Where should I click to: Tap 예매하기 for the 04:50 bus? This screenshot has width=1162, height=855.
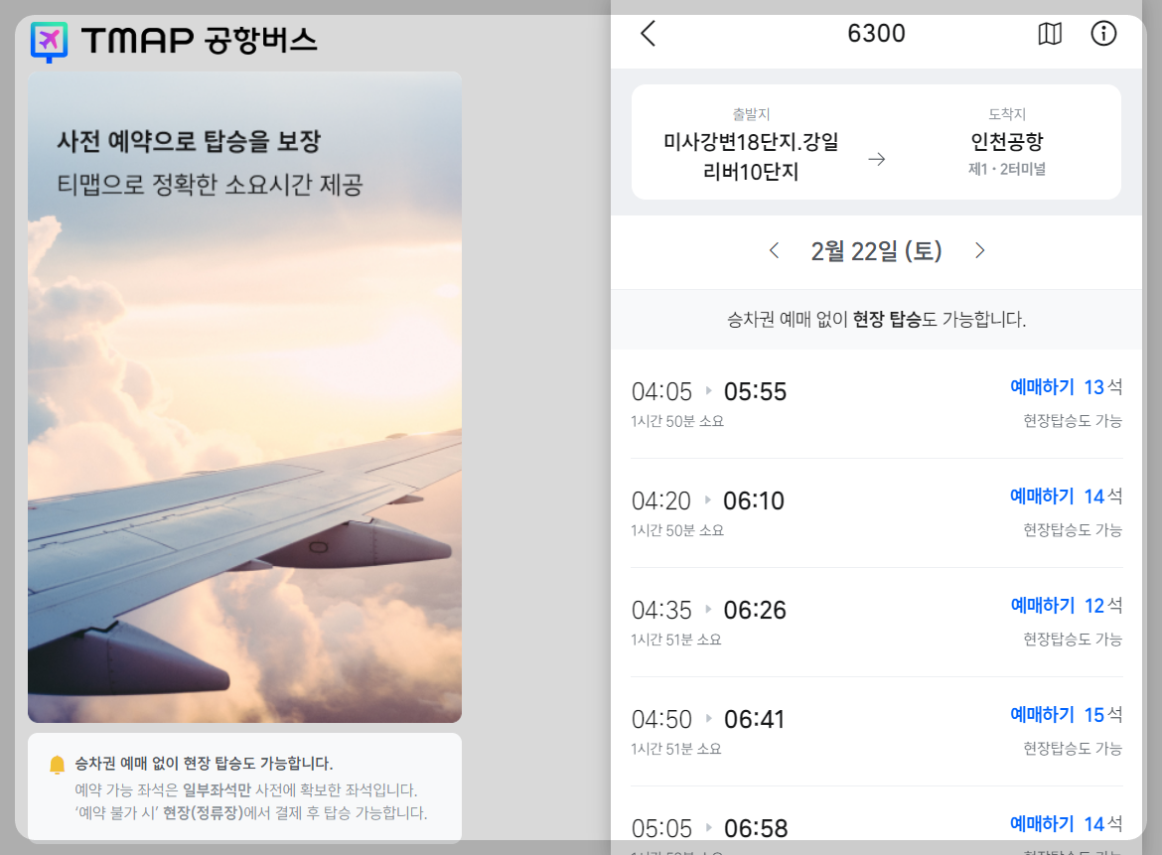1042,715
